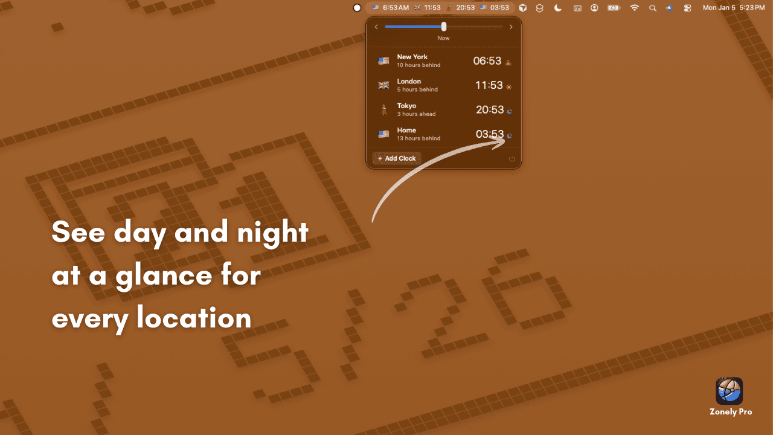773x435 pixels.
Task: Open Spotlight search from the menu bar
Action: coord(653,8)
